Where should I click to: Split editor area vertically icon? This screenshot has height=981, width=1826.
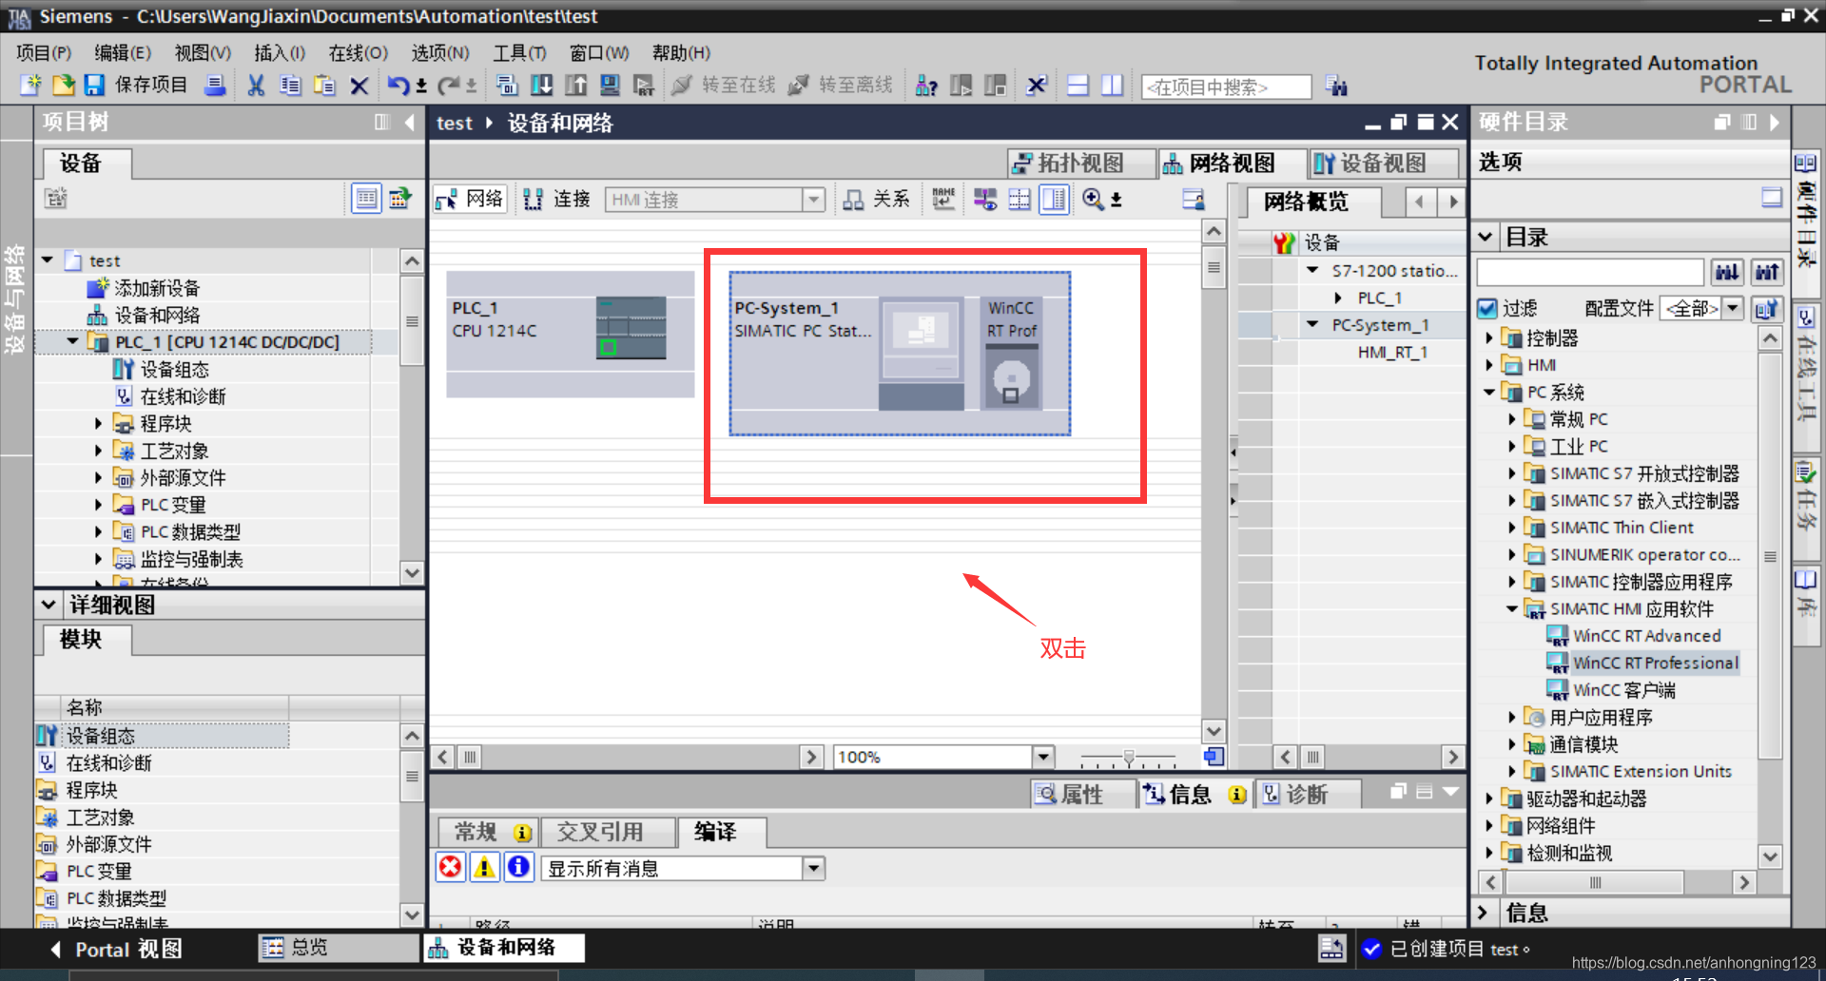(x=1112, y=86)
